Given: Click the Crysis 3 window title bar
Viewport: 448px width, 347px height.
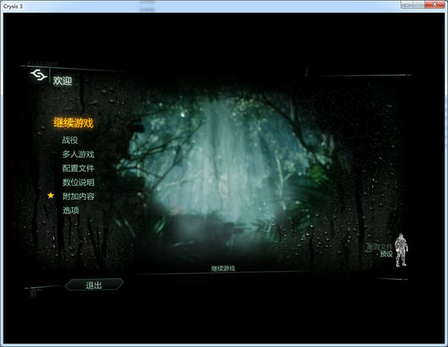Looking at the screenshot, I should [x=200, y=6].
